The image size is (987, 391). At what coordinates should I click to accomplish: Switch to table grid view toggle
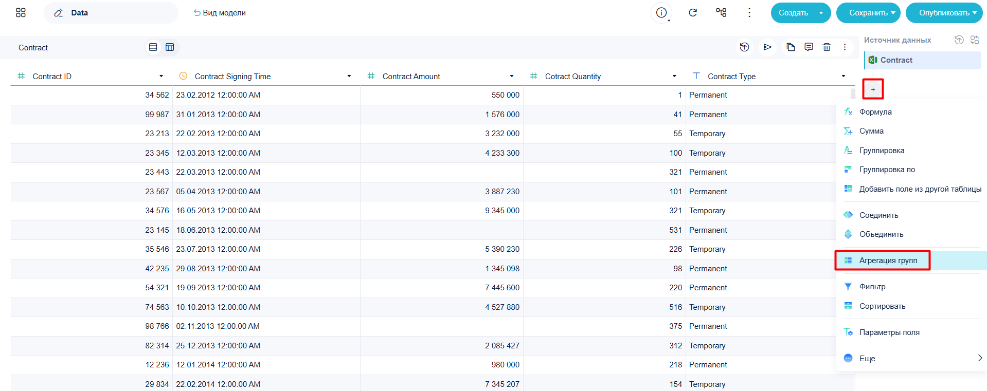(x=170, y=47)
